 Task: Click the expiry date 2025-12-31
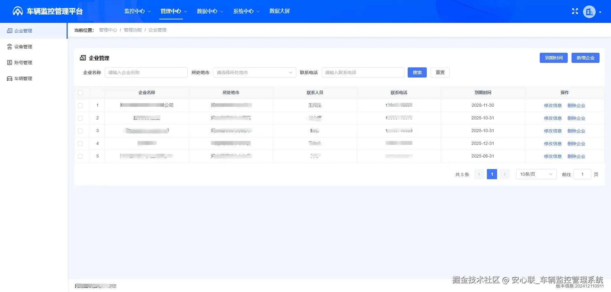tap(483, 143)
